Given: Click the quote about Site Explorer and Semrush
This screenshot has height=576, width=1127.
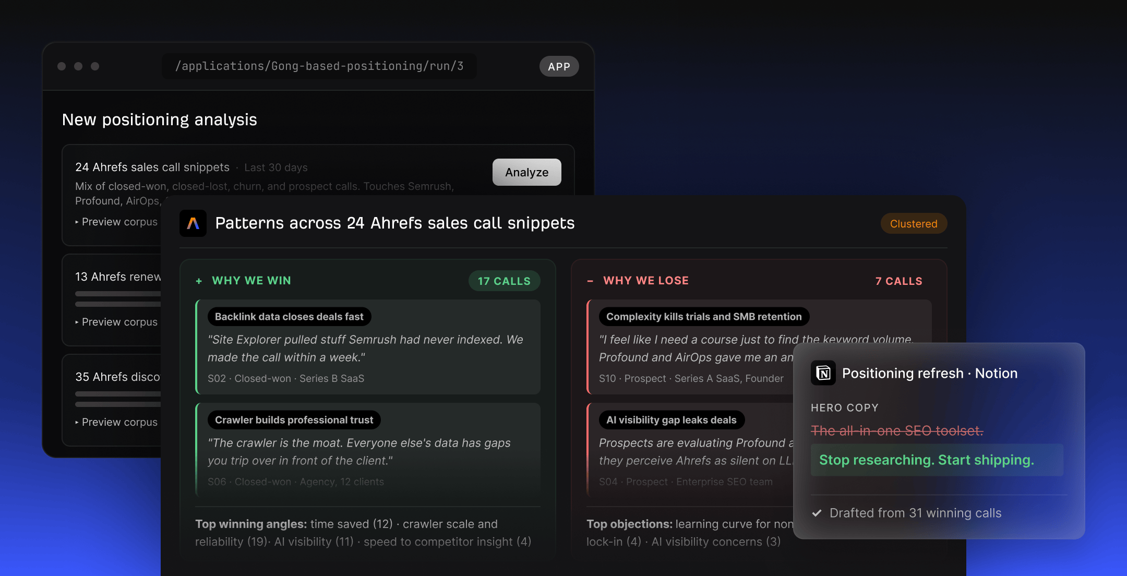Looking at the screenshot, I should pos(365,348).
